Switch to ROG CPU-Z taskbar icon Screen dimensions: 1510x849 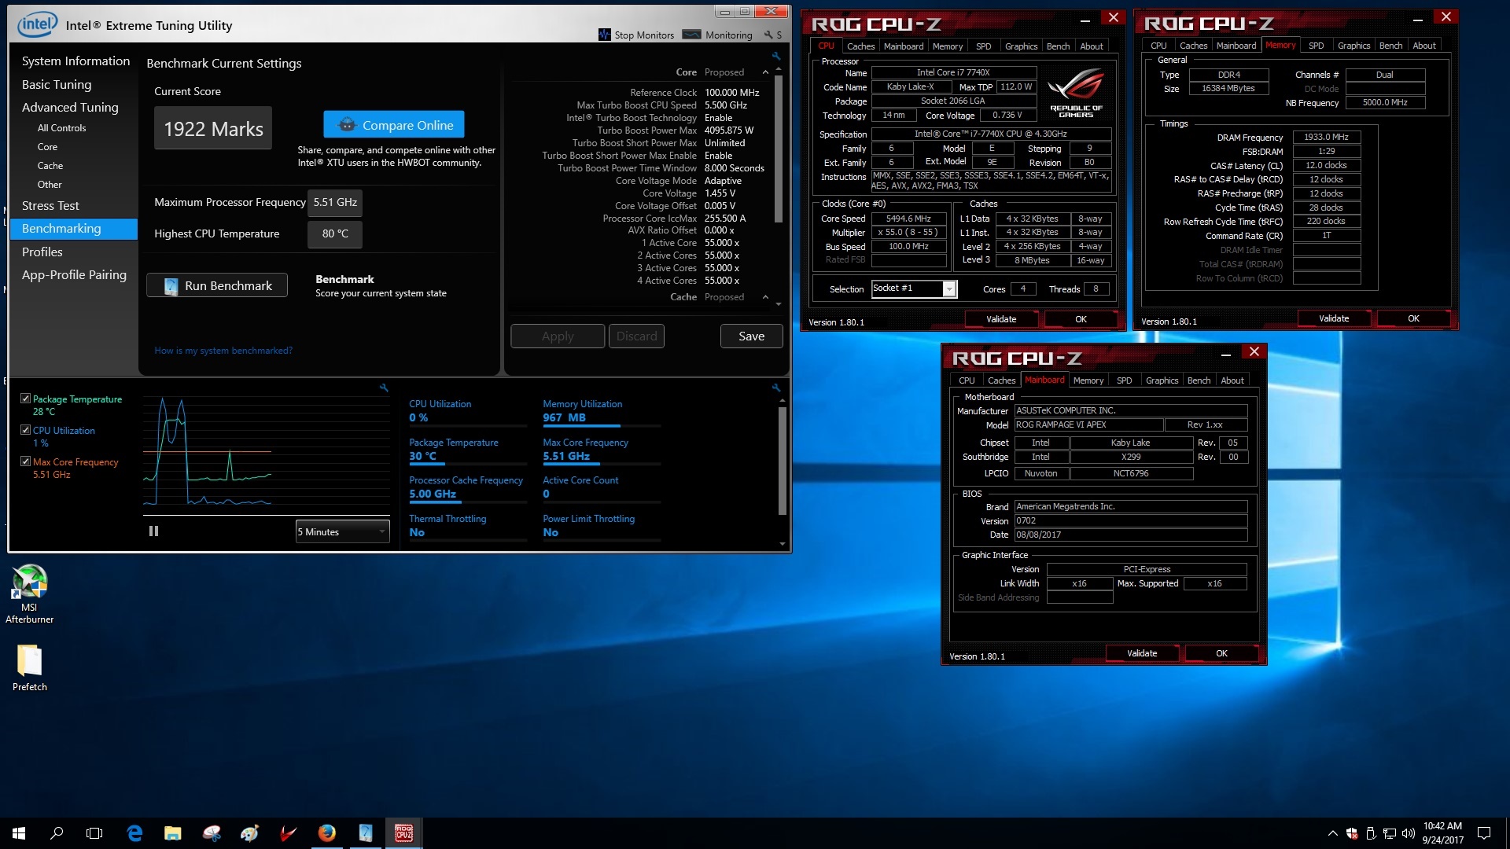404,833
